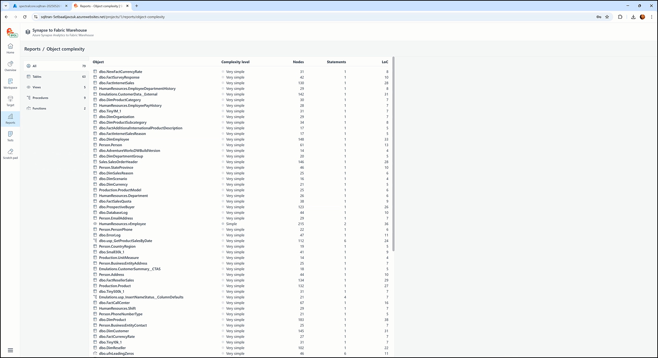Show only Functions in the list

click(39, 108)
